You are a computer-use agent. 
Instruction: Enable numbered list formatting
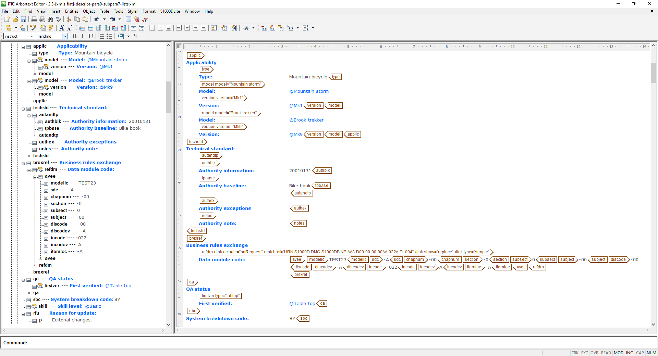[x=101, y=36]
